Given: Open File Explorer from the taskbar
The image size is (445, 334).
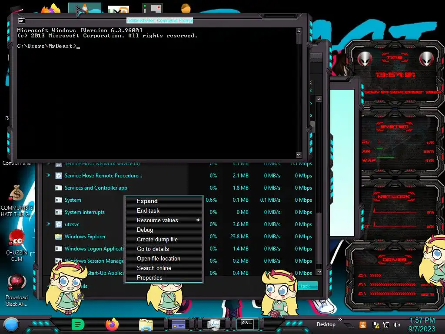Looking at the screenshot, I should 146,324.
